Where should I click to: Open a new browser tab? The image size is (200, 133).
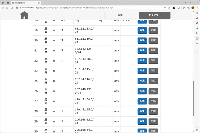pyautogui.click(x=43, y=3)
